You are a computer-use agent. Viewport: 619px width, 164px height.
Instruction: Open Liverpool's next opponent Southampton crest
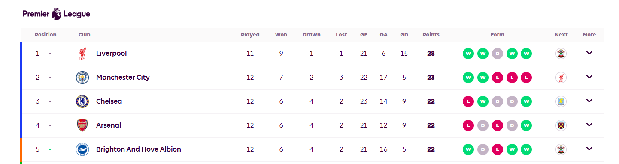point(561,54)
